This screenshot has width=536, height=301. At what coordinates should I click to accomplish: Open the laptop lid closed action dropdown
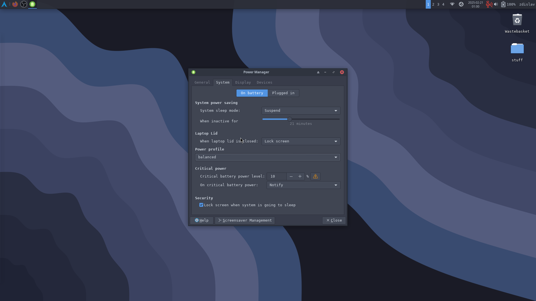[301, 141]
